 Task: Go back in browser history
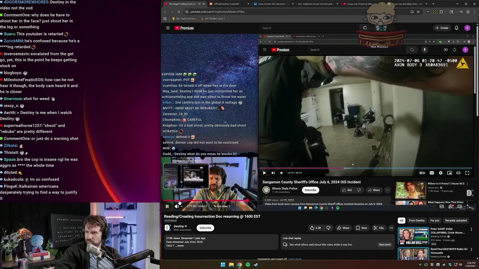click(165, 12)
